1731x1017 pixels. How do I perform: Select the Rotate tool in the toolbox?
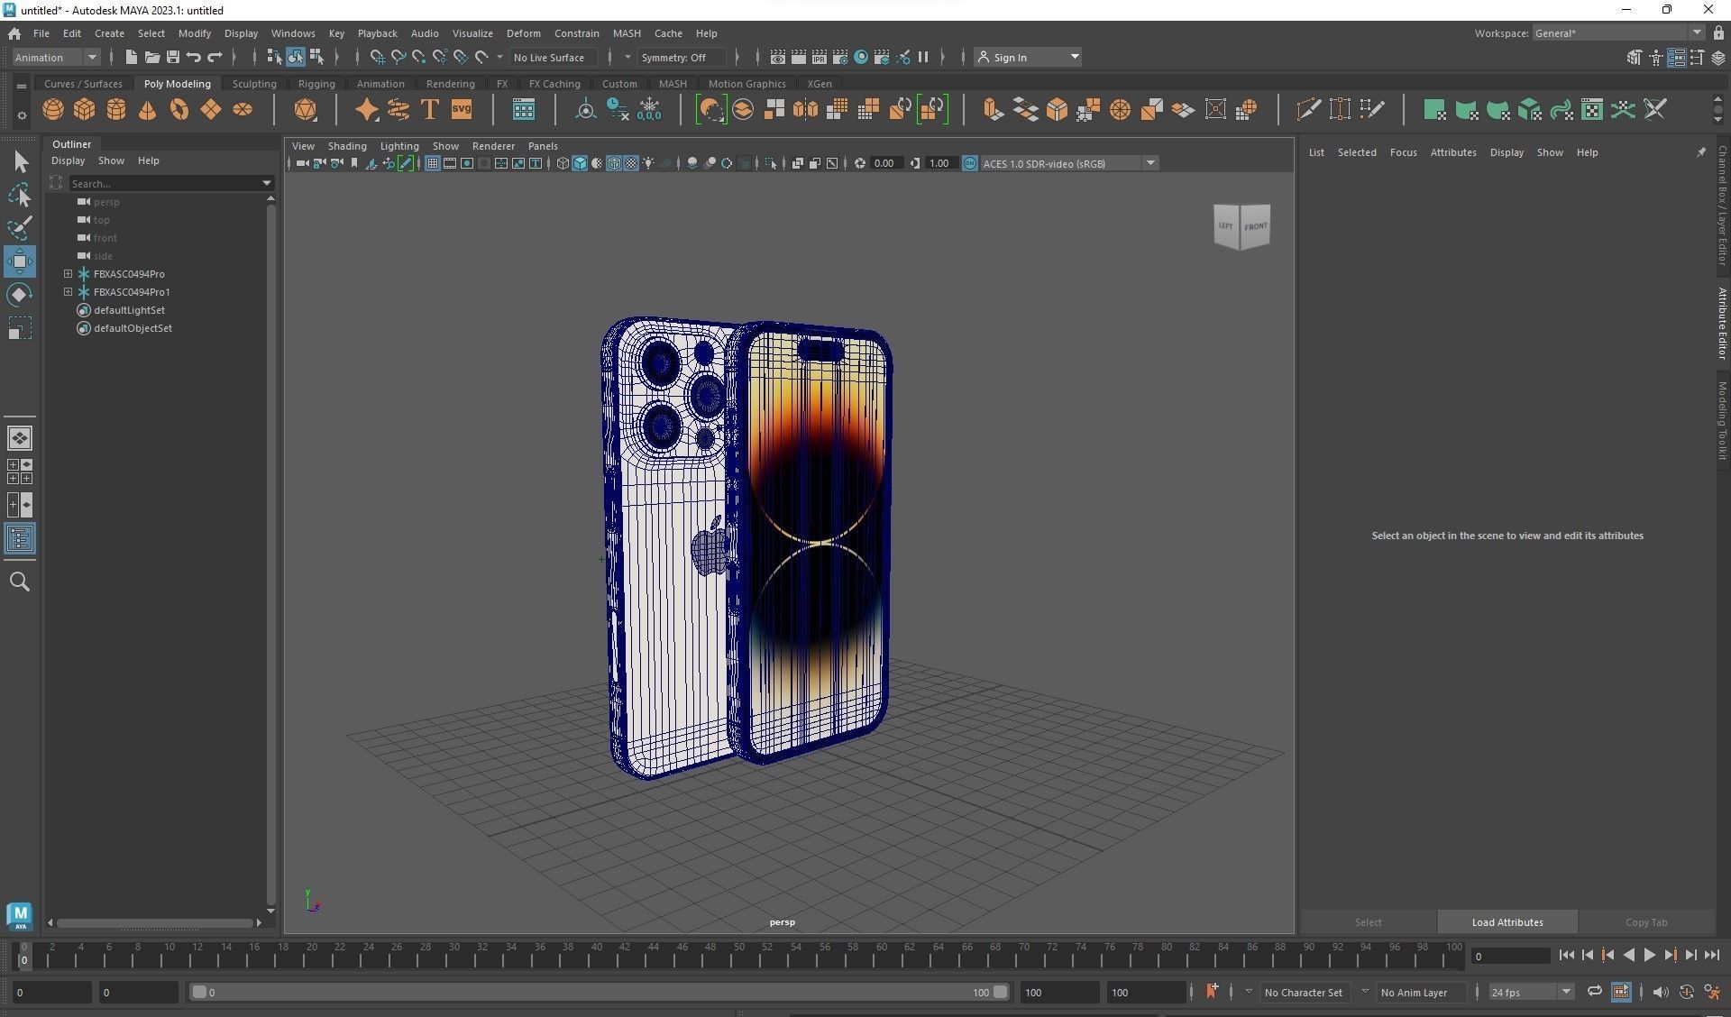(x=20, y=295)
